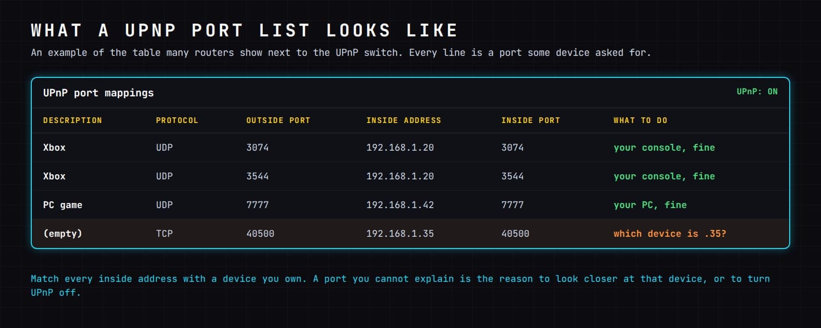Click the inside port value 40500
The width and height of the screenshot is (821, 328).
(515, 234)
